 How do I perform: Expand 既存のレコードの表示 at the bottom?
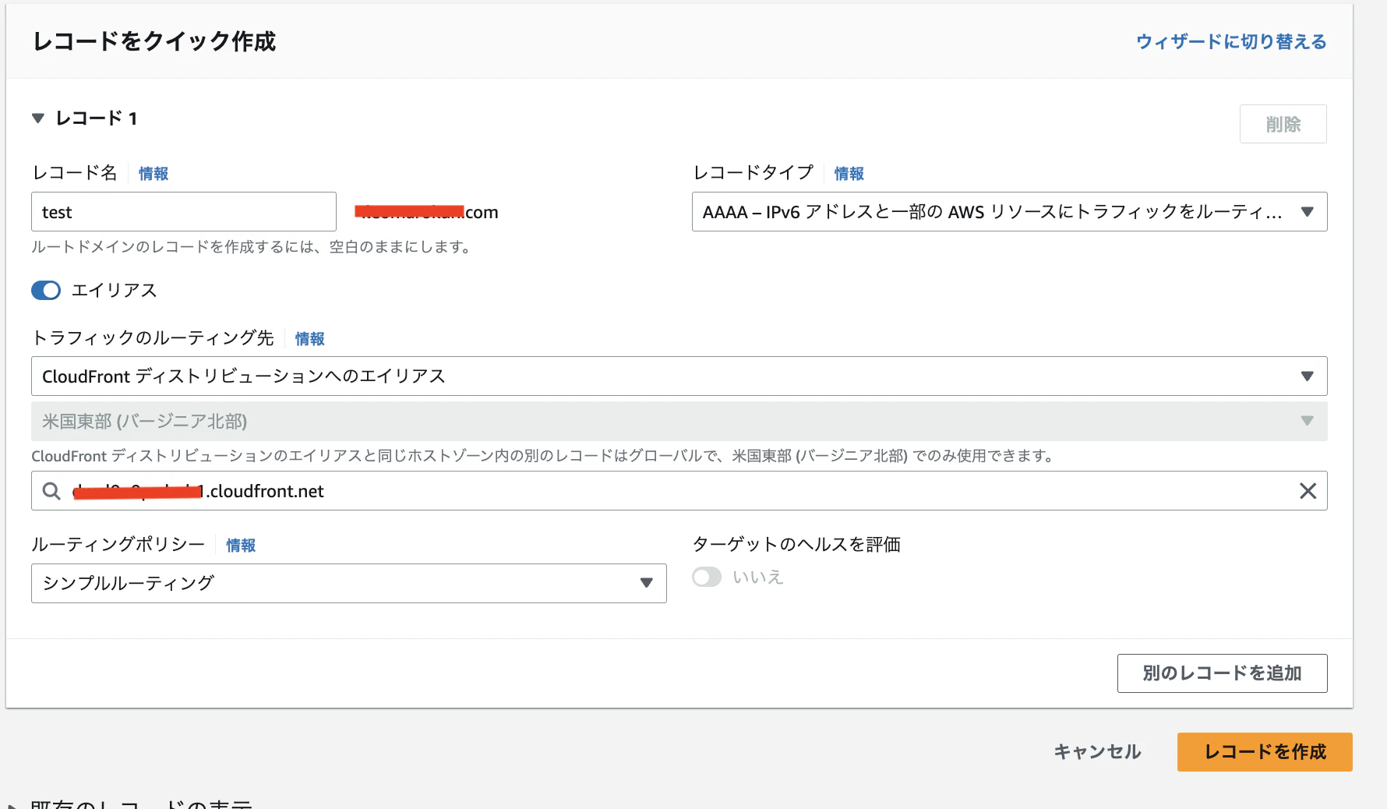click(132, 803)
